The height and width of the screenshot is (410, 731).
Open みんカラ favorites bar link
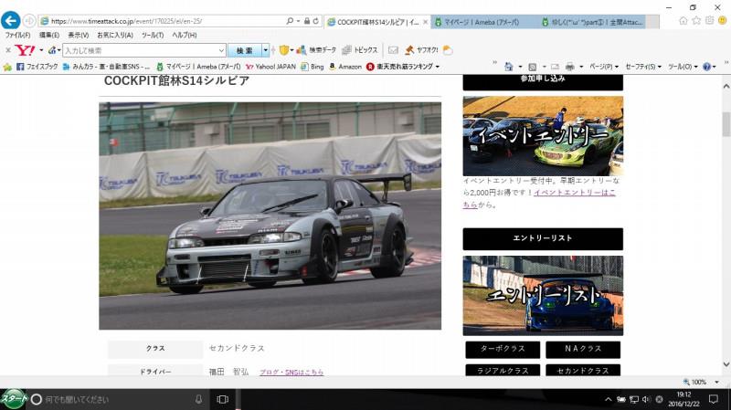coord(106,67)
